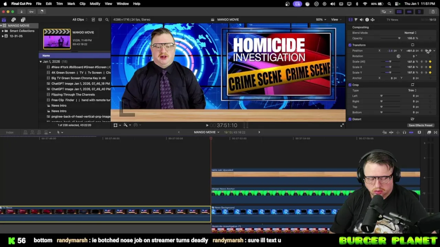Uncheck the Distort effect checkbox
This screenshot has height=247, width=440.
(350, 119)
